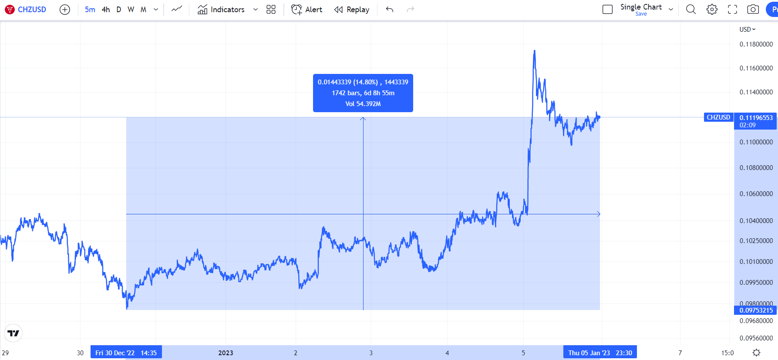Click the 0.11800000 price level on scale

coord(756,44)
